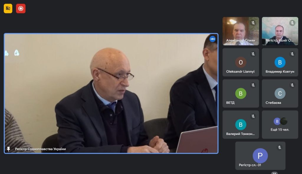Select the Регістр, Кеніг video thumbnail

(280, 31)
